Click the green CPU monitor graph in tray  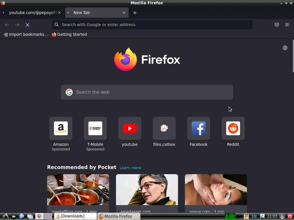230,216
